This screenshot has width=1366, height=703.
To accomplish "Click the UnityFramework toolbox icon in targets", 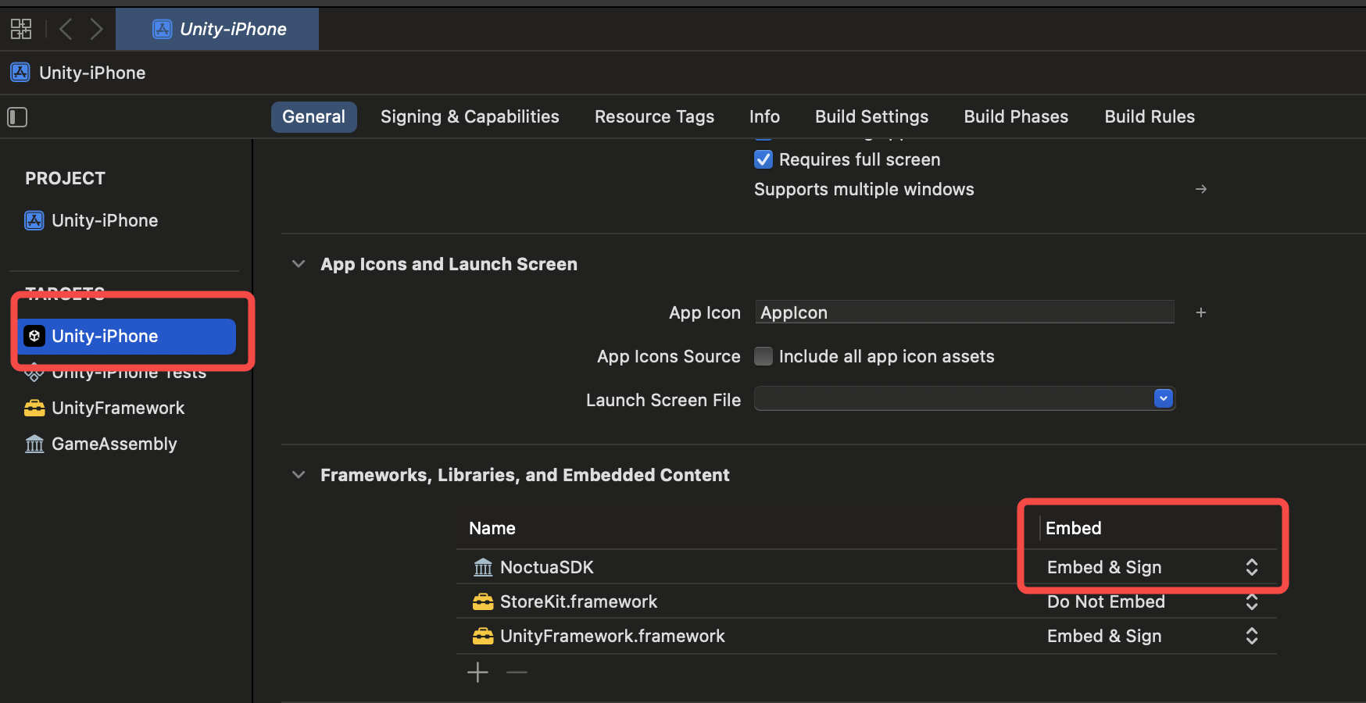I will (x=34, y=408).
